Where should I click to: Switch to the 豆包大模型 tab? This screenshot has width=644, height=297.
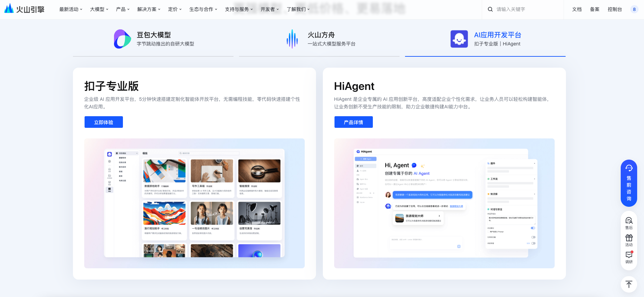tap(153, 39)
